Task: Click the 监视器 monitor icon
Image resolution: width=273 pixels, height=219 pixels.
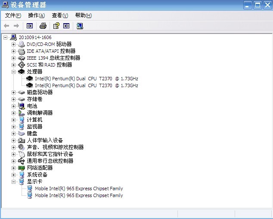Action: coord(22,127)
